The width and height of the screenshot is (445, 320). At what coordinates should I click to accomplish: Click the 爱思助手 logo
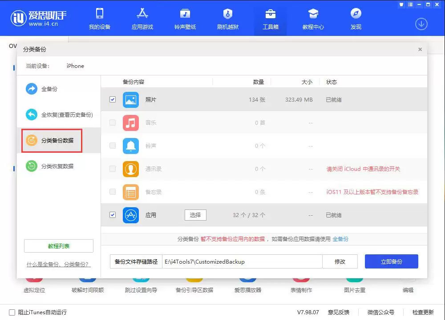(x=39, y=18)
